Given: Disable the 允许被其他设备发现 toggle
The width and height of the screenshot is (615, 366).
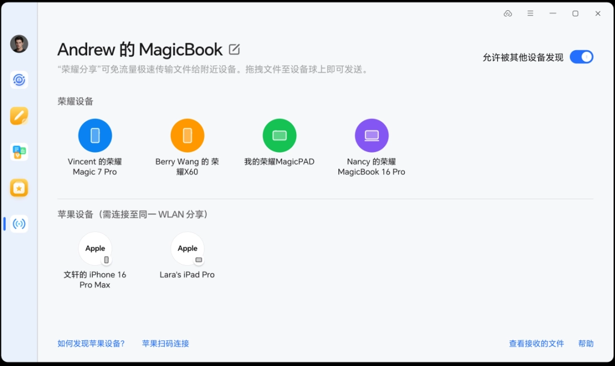Looking at the screenshot, I should point(581,57).
